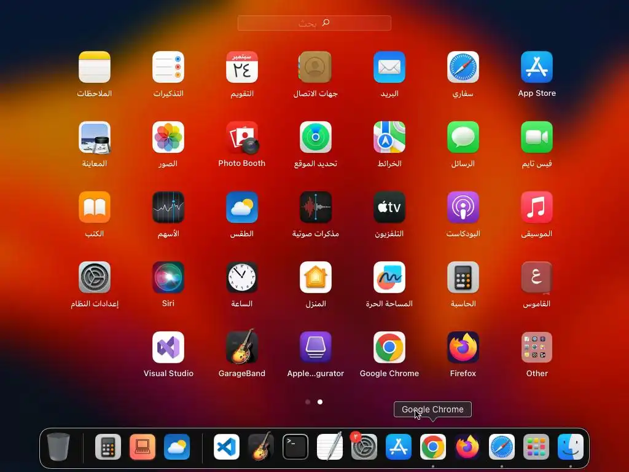Screen dimensions: 629x472
Task: Open the Other apps folder
Action: [x=537, y=347]
